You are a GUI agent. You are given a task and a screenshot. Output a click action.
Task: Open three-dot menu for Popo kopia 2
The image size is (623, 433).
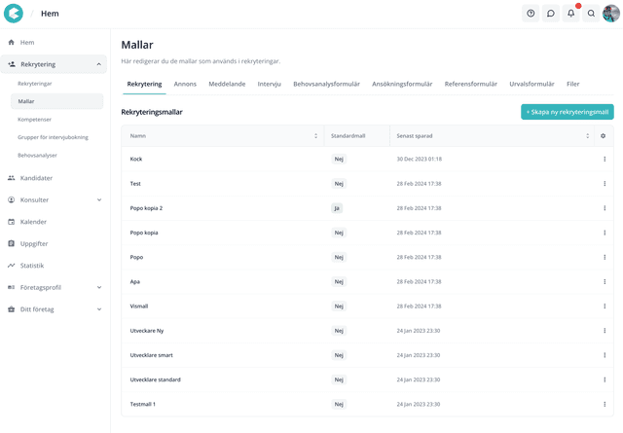604,208
